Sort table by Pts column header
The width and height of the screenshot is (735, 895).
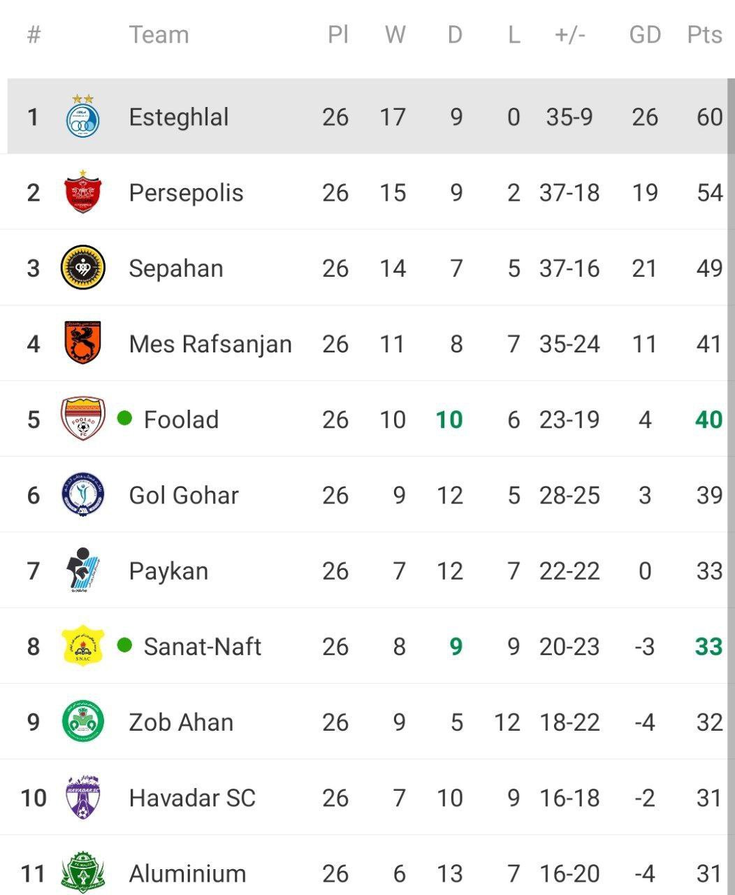coord(704,34)
